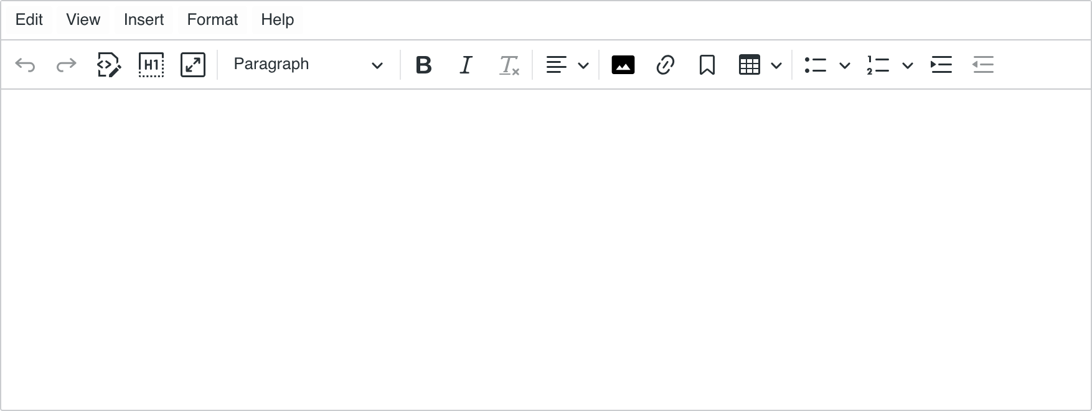Screen dimensions: 1092x411
Task: Insert an H1 heading block
Action: [x=151, y=64]
